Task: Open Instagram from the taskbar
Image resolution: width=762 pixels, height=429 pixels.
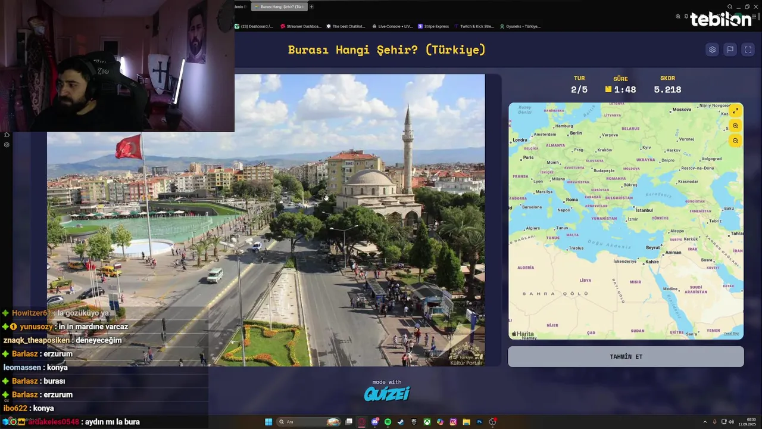Action: [x=454, y=422]
